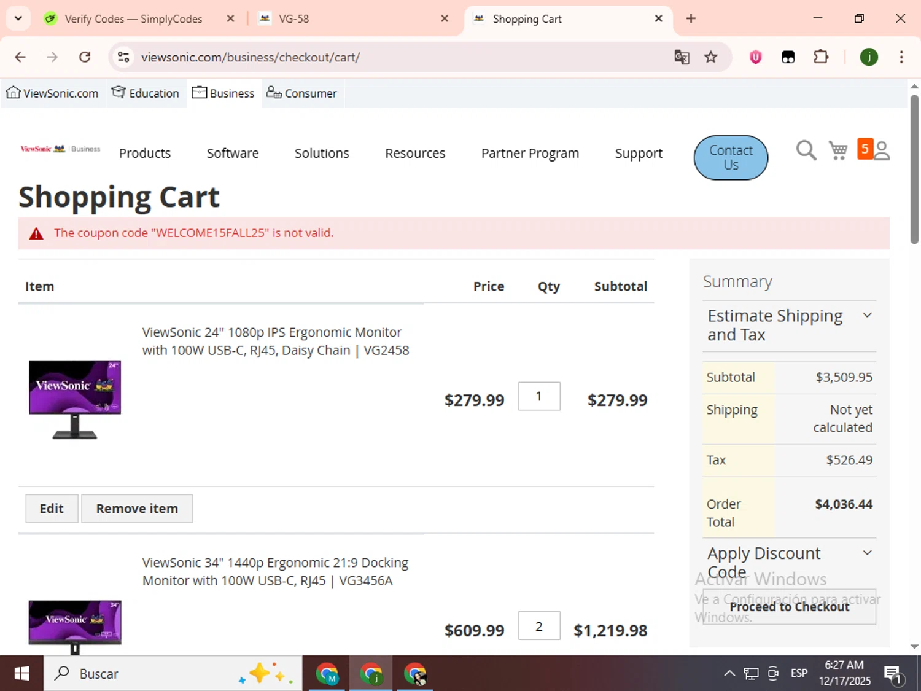Open the Education section link
Viewport: 921px width, 691px height.
[x=146, y=93]
